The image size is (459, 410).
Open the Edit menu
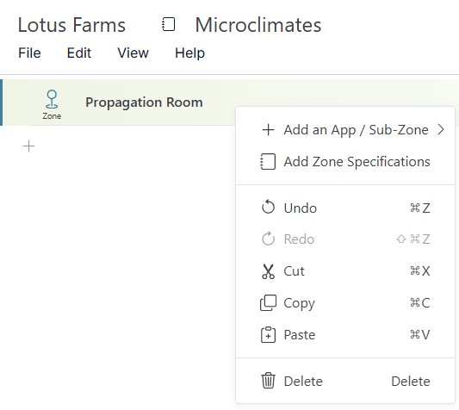79,53
